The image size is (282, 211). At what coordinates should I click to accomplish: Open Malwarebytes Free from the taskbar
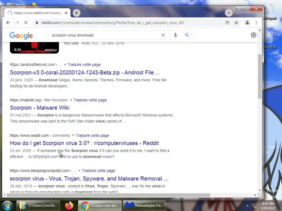click(x=144, y=206)
